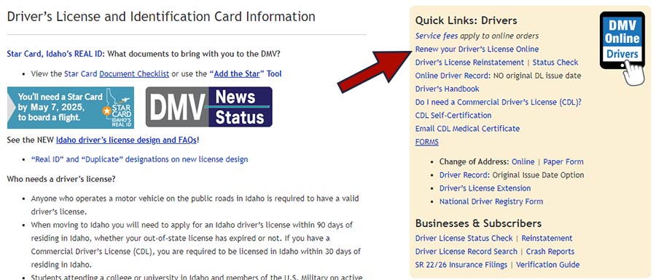Open the Document Checklist link
The image size is (656, 280).
(134, 74)
